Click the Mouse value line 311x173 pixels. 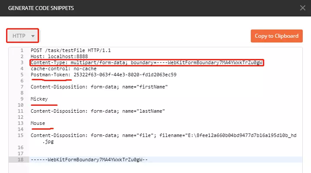[x=38, y=123]
